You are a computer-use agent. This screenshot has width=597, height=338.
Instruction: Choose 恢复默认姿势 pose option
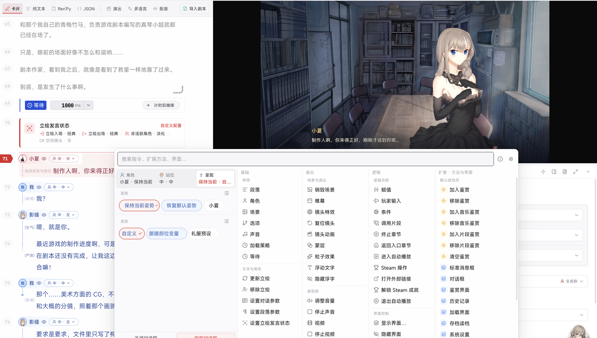(x=182, y=205)
